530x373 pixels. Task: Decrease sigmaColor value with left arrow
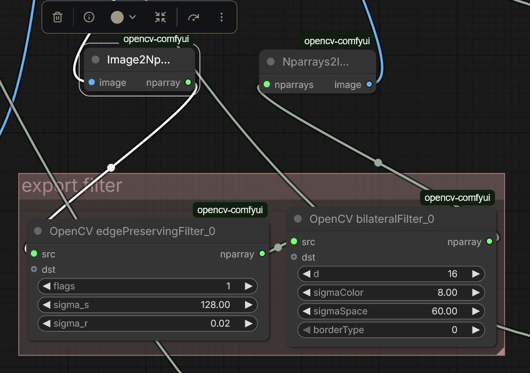(x=306, y=292)
